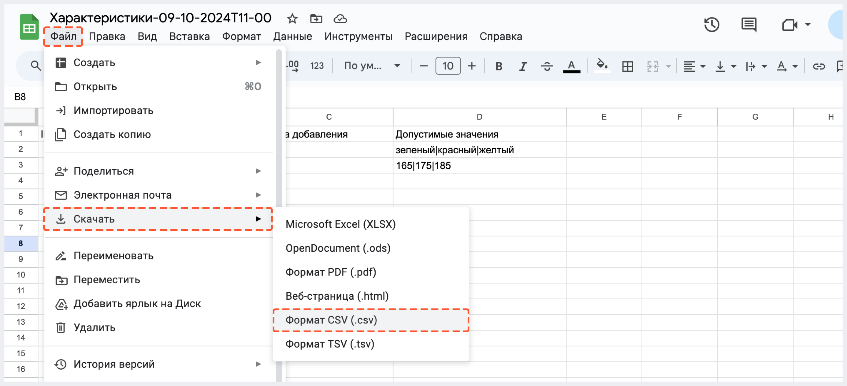The width and height of the screenshot is (847, 386).
Task: Expand История версий submenu
Action: 159,364
